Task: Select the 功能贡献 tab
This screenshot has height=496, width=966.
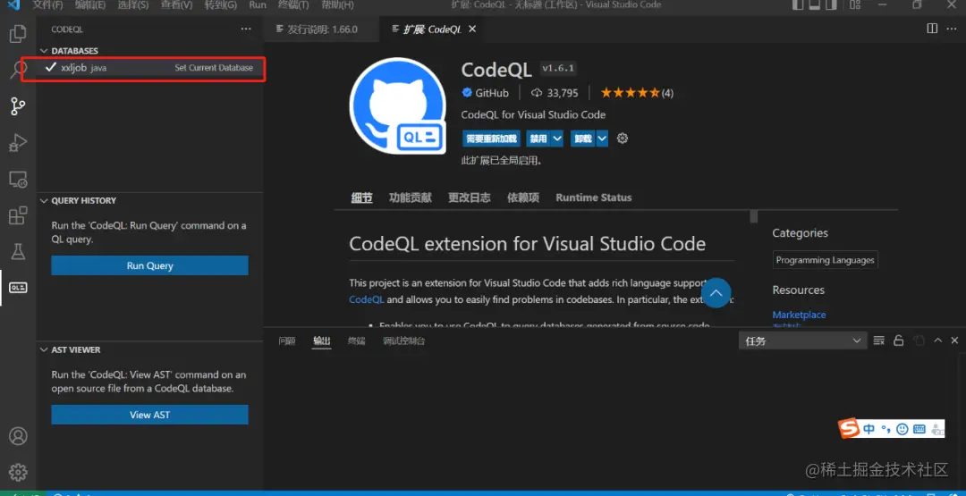Action: (411, 198)
